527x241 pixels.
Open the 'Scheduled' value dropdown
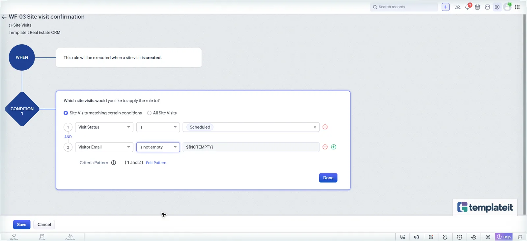coord(251,127)
